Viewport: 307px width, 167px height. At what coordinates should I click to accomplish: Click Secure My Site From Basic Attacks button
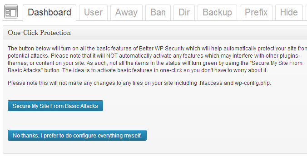[55, 106]
